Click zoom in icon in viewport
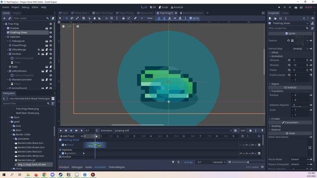Image resolution: width=317 pixels, height=178 pixels. [x=78, y=26]
